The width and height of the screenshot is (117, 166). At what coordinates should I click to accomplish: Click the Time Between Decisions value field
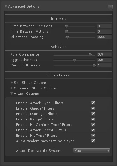point(104,26)
